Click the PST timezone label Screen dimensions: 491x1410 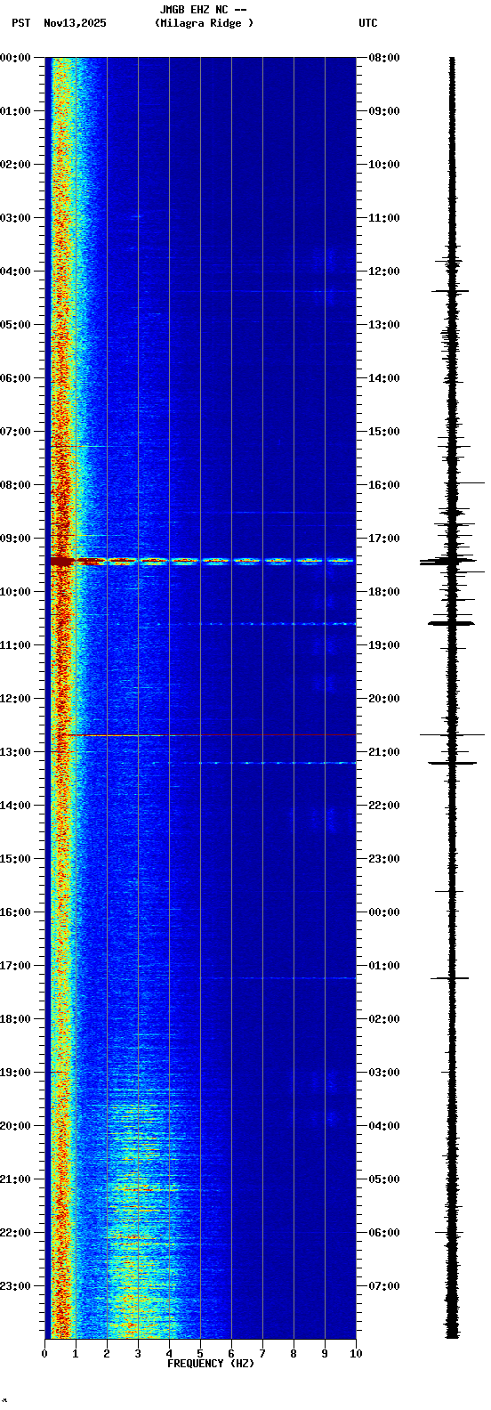point(20,23)
